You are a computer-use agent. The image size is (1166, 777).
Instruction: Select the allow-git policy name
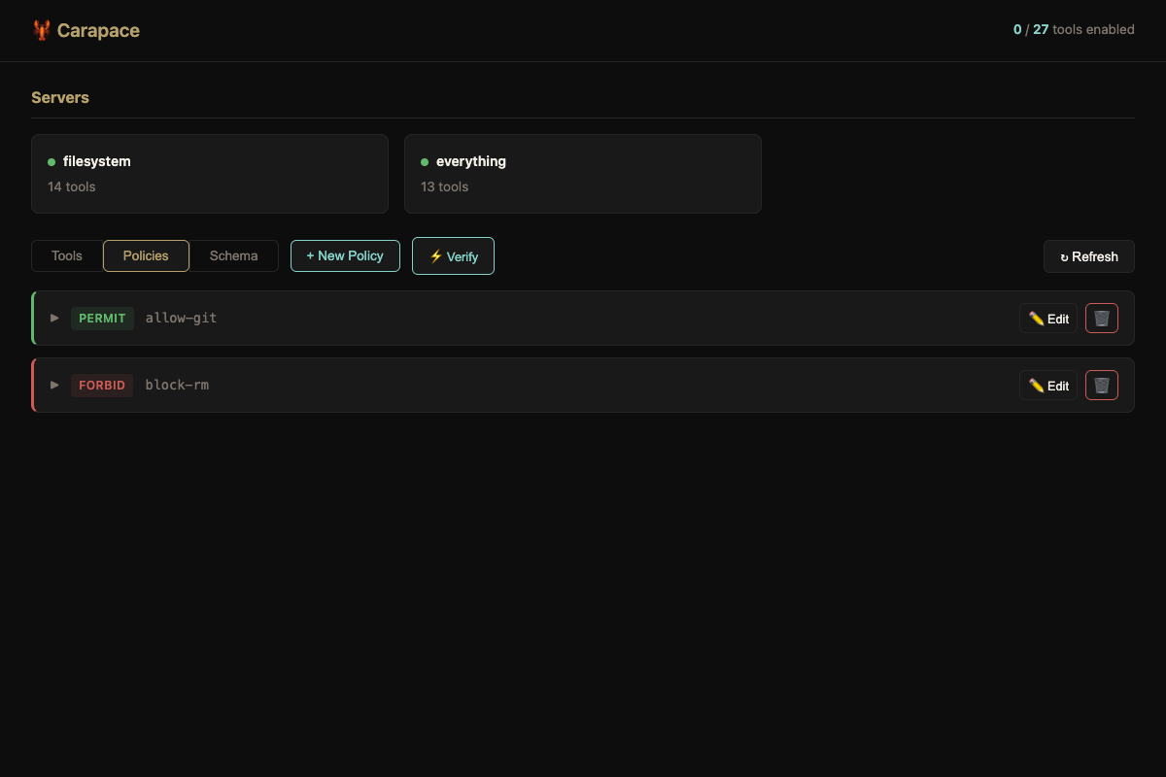181,318
